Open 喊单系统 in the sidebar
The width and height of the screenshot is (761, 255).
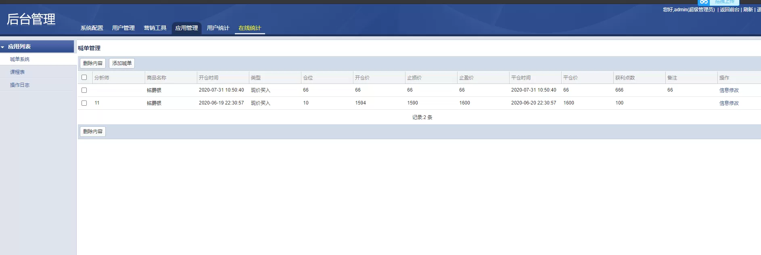[x=20, y=59]
